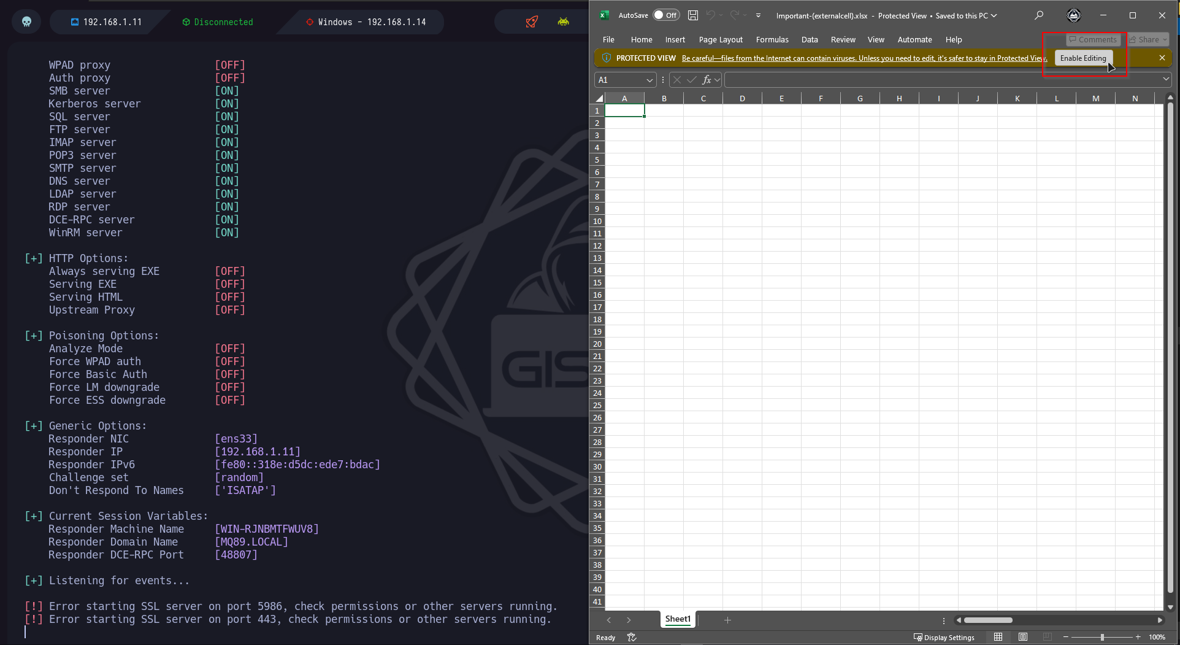The image size is (1180, 645).
Task: Switch to Page Layout view icon
Action: click(1023, 637)
